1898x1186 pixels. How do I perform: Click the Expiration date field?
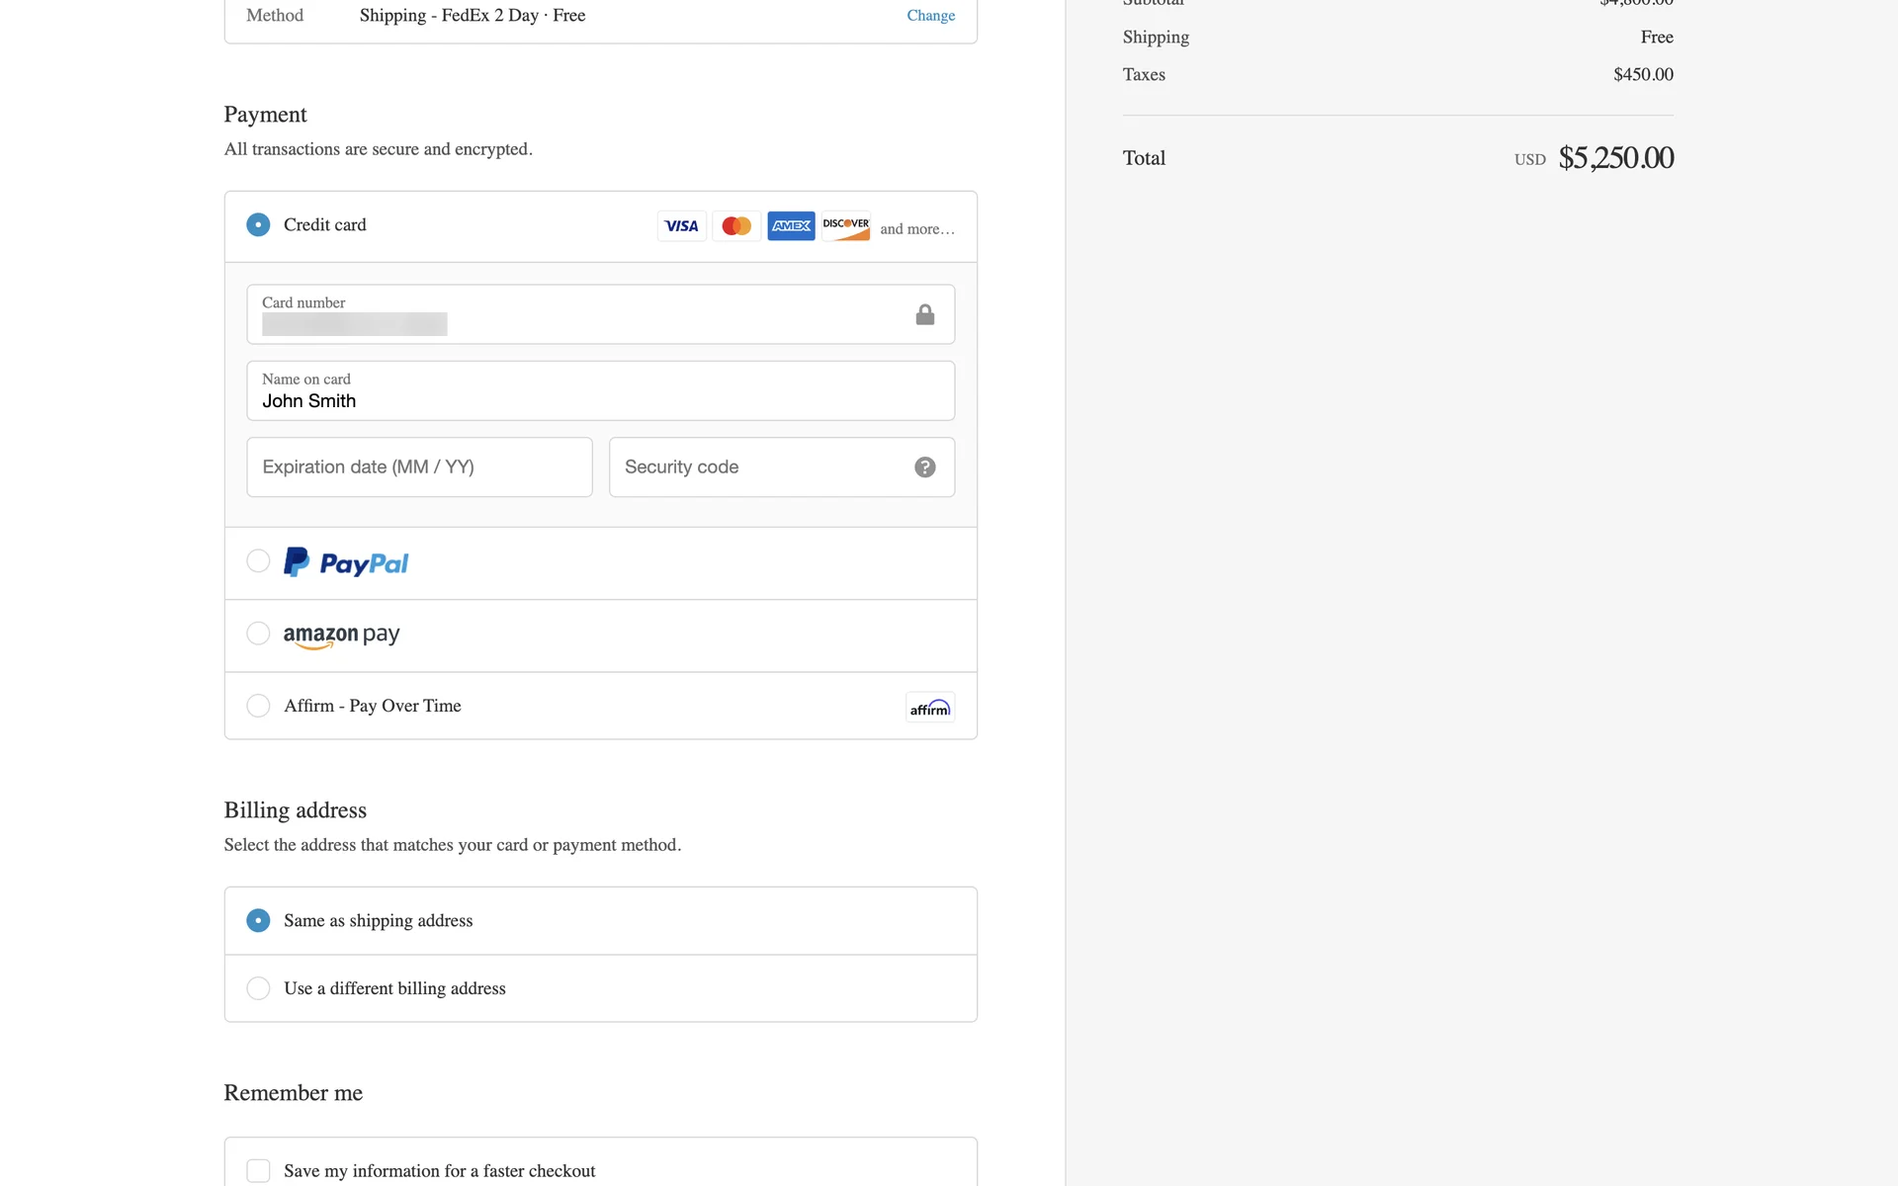click(x=419, y=467)
